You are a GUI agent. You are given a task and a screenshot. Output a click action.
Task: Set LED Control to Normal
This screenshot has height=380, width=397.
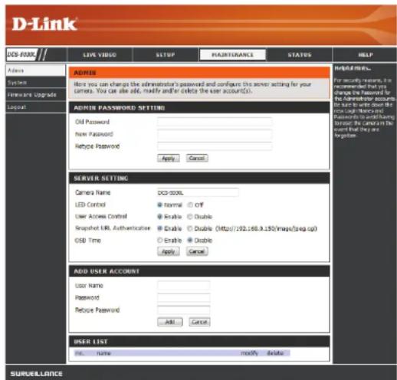coord(160,205)
